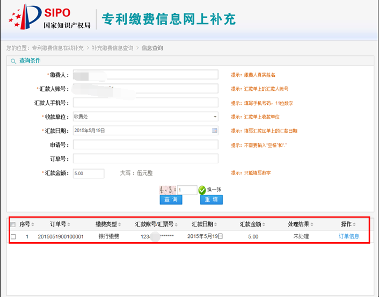Tick the checkbox for order 2015051900100001

click(13, 237)
